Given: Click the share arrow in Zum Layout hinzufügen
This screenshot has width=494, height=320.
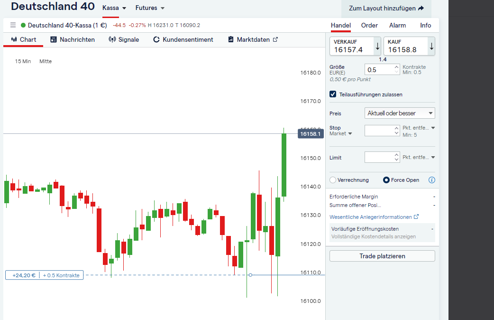Looking at the screenshot, I should [421, 9].
